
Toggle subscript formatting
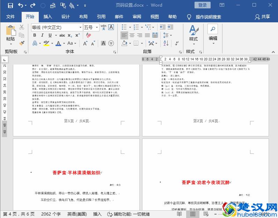point(70,35)
